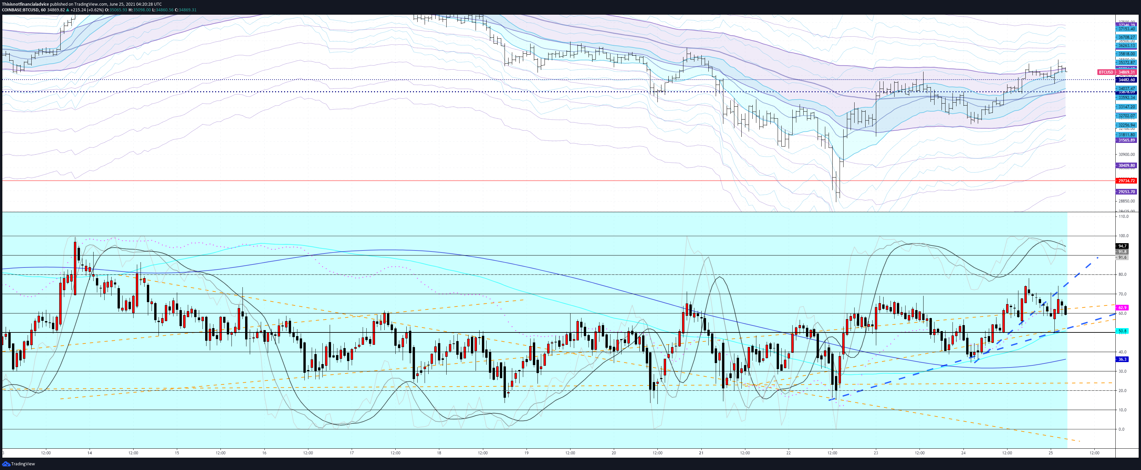Click the date 20 on time axis
The image size is (1141, 470).
(x=613, y=453)
